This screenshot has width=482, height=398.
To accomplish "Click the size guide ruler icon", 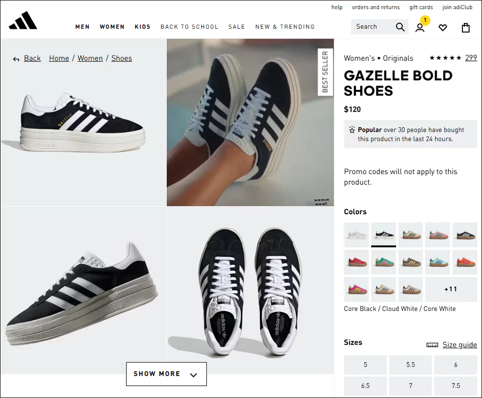I will coord(432,345).
